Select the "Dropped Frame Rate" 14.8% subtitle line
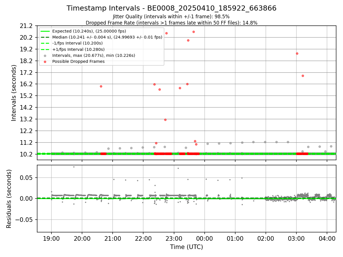The height and width of the screenshot is (257, 343). [171, 23]
